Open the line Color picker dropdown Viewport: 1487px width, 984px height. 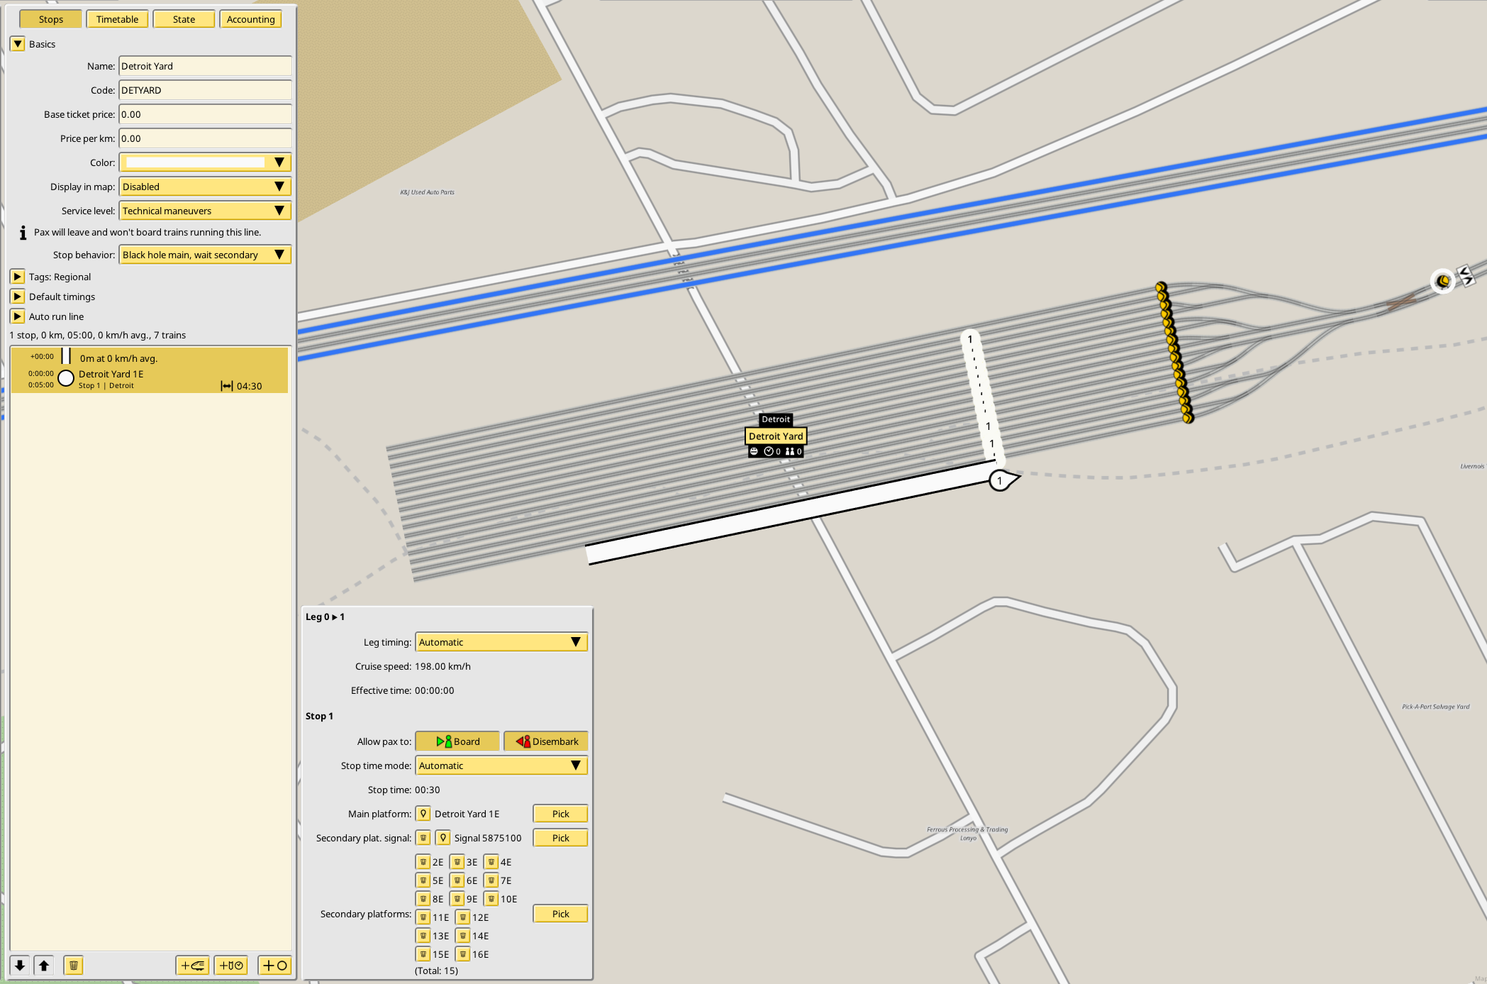click(x=205, y=162)
